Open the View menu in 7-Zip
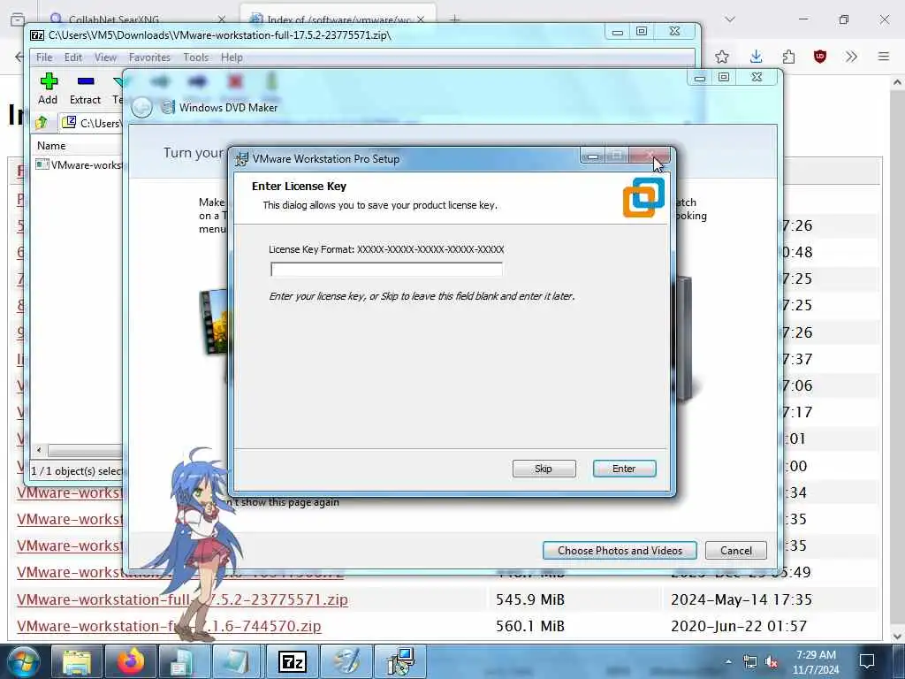 106,57
